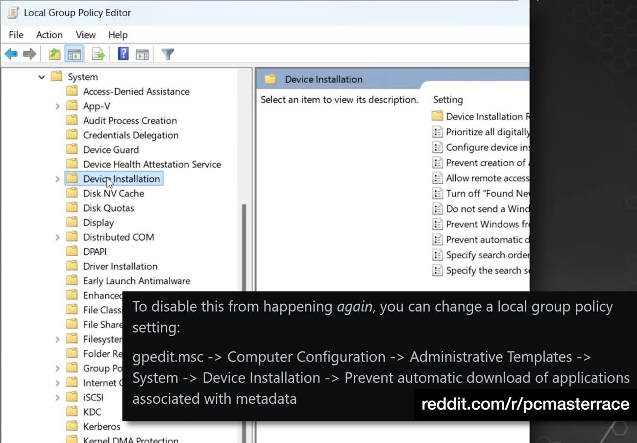Click the Setting column header
Viewport: 637px width, 443px height.
(x=448, y=99)
